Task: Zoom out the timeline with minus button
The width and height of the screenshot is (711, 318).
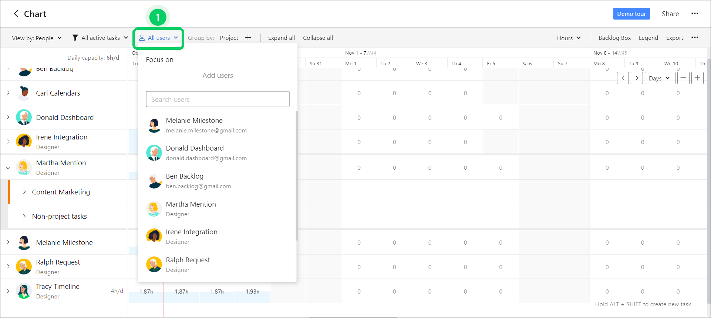Action: [683, 78]
